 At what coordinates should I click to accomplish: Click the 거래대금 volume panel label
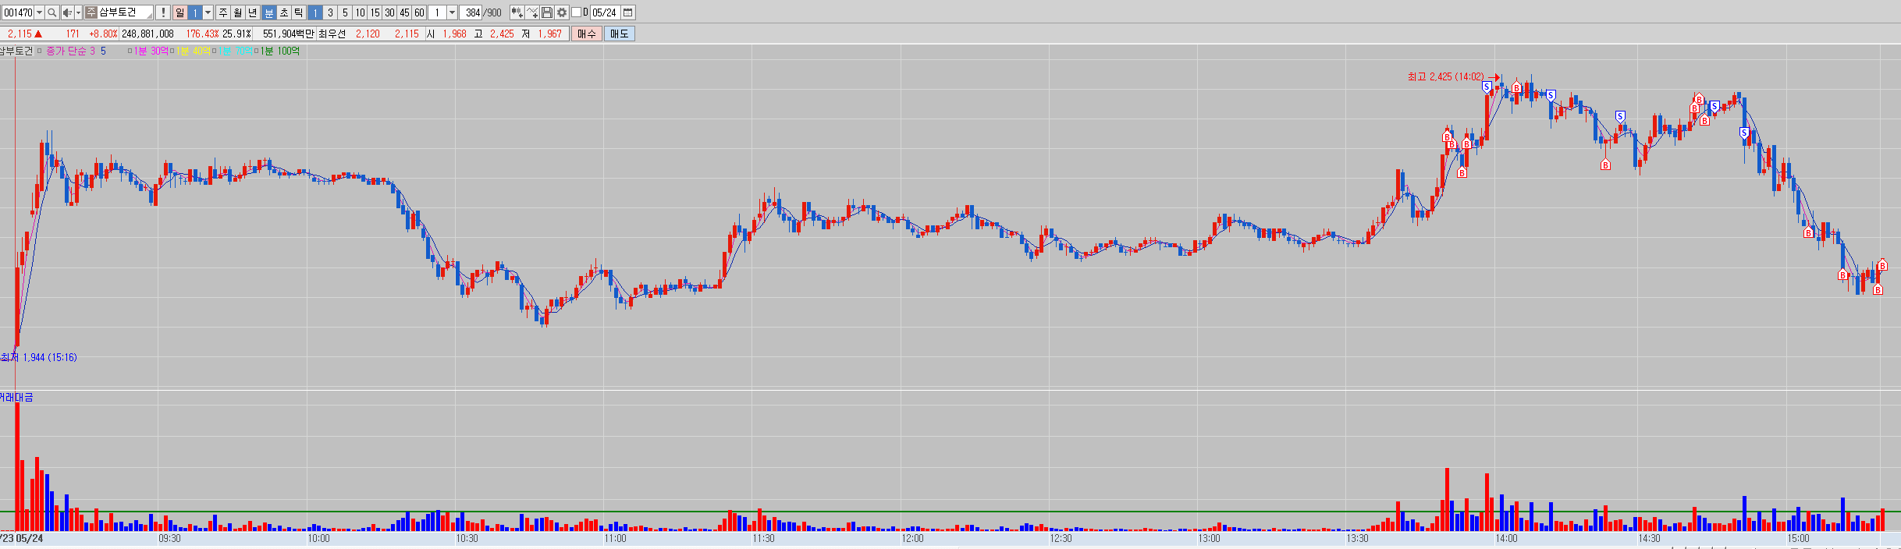[x=16, y=398]
